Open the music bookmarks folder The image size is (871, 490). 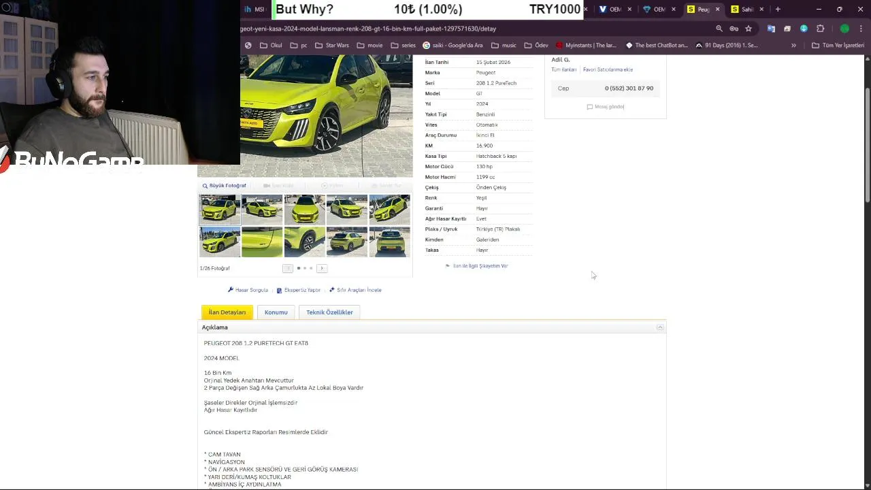(x=504, y=45)
